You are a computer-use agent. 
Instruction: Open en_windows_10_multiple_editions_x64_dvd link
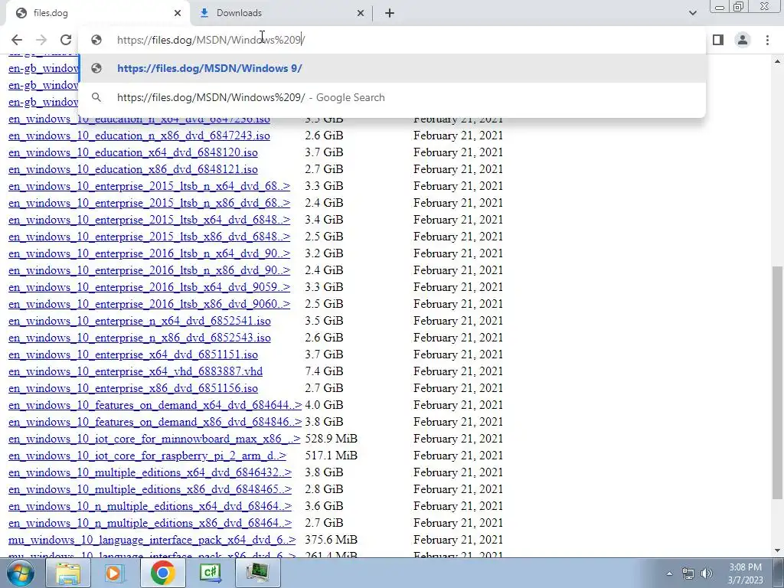pos(150,472)
